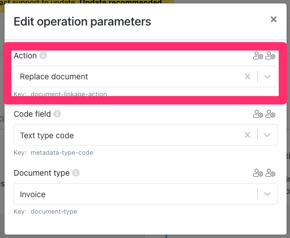Click the info icon beside Code field label
The image size is (290, 238).
click(x=57, y=114)
